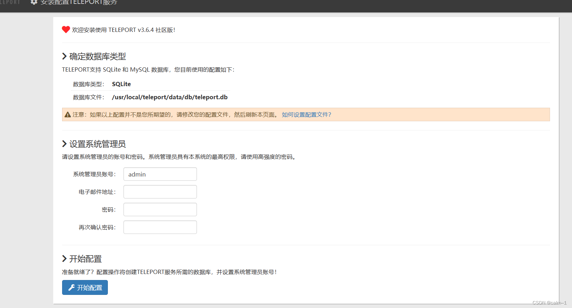Click the 欢迎安装使用 TELEPORT v3.6.4 welcome text
This screenshot has width=572, height=308.
coord(123,30)
